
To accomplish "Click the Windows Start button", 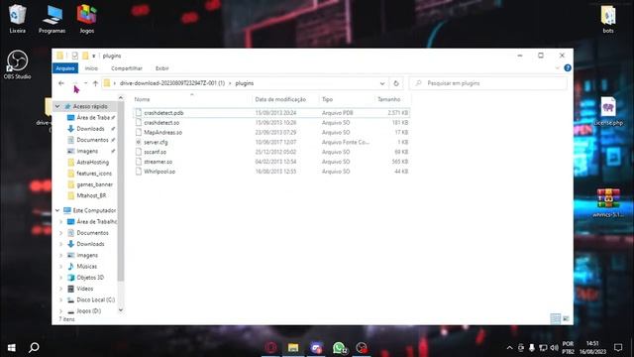I will (x=11, y=347).
